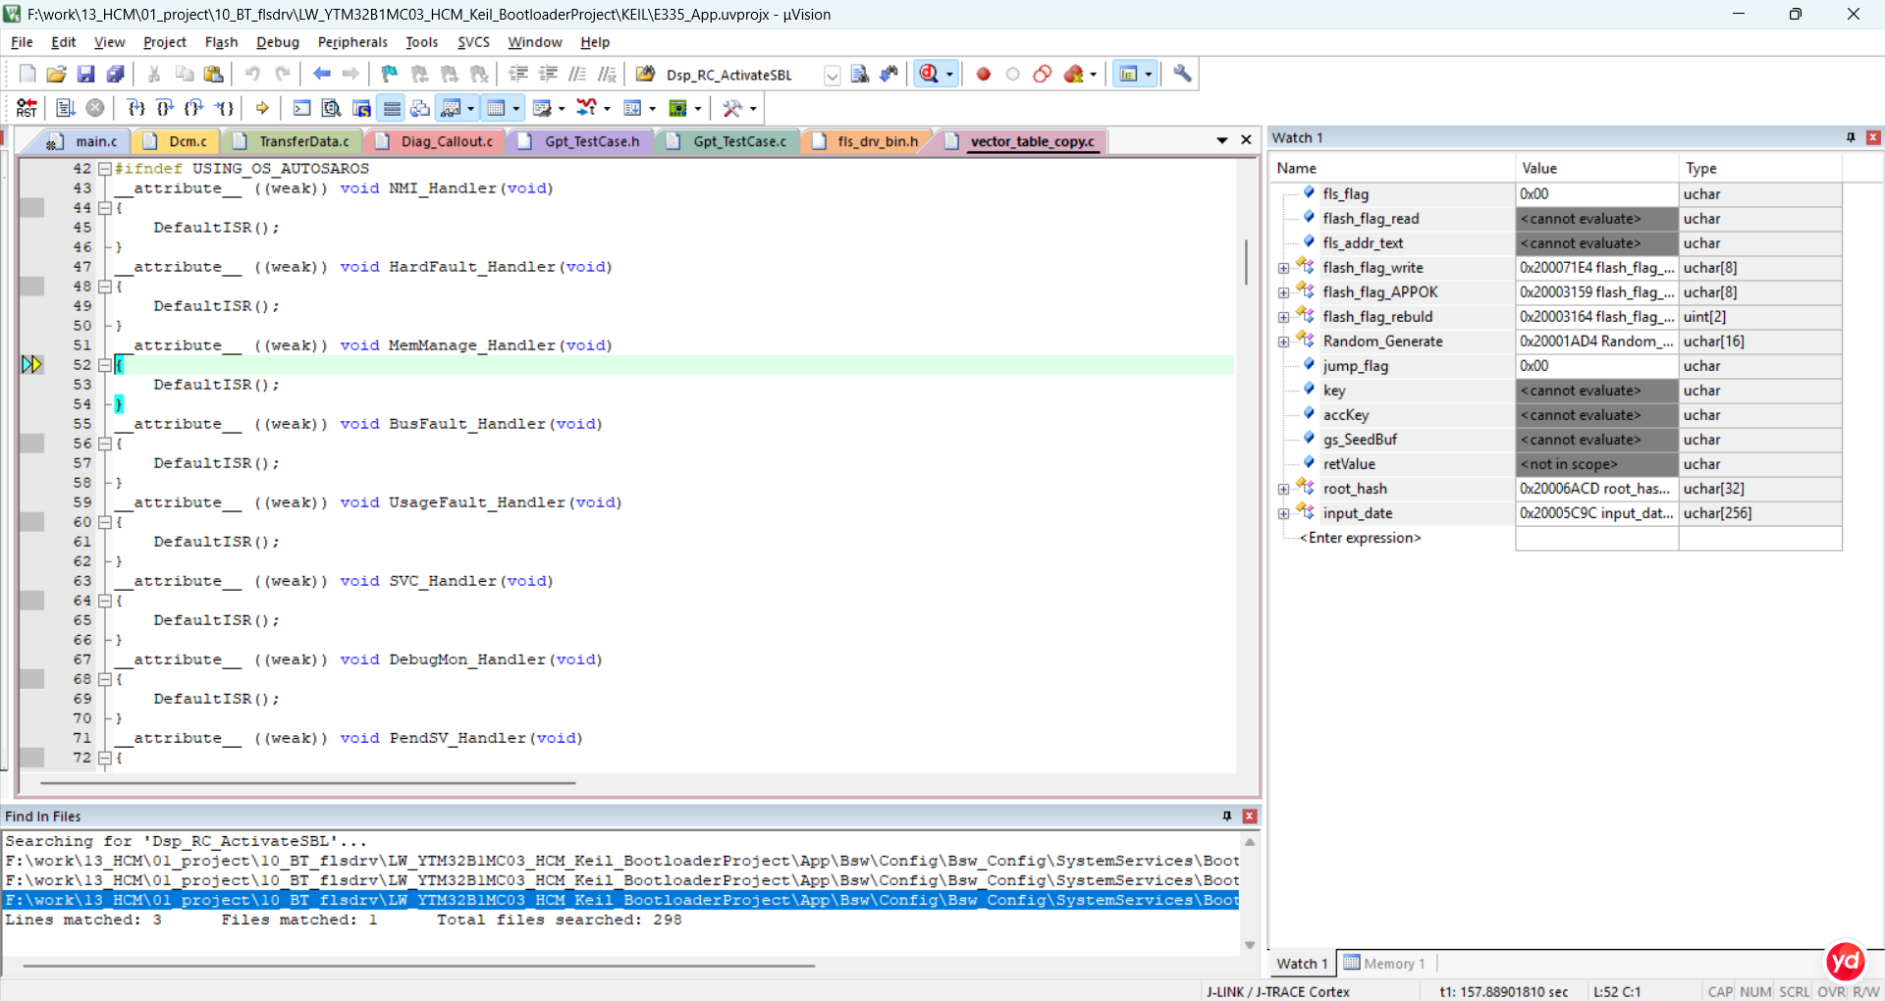This screenshot has width=1885, height=1001.
Task: Close the active editor tab X
Action: (1246, 139)
